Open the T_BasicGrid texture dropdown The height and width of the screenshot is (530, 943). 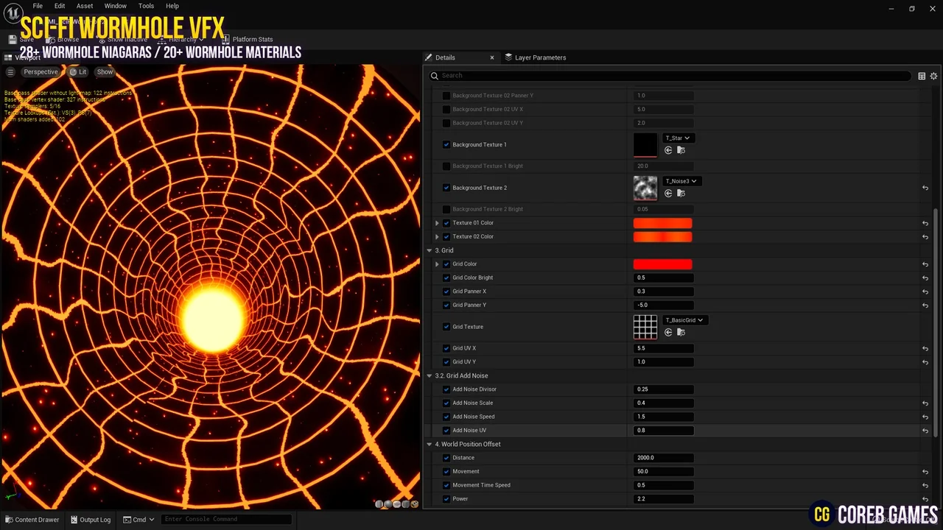tap(684, 320)
